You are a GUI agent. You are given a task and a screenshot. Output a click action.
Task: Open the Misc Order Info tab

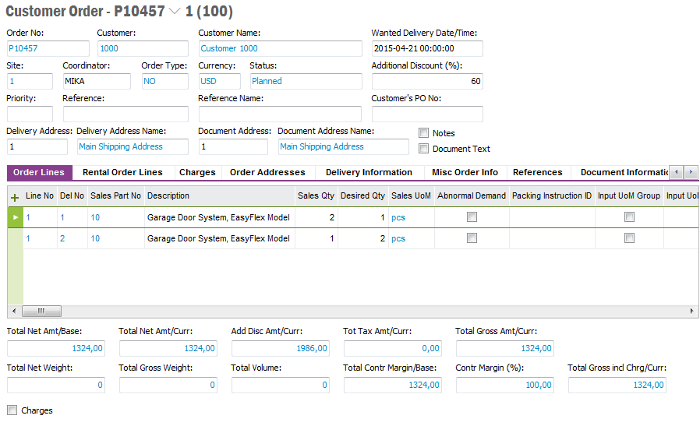465,172
